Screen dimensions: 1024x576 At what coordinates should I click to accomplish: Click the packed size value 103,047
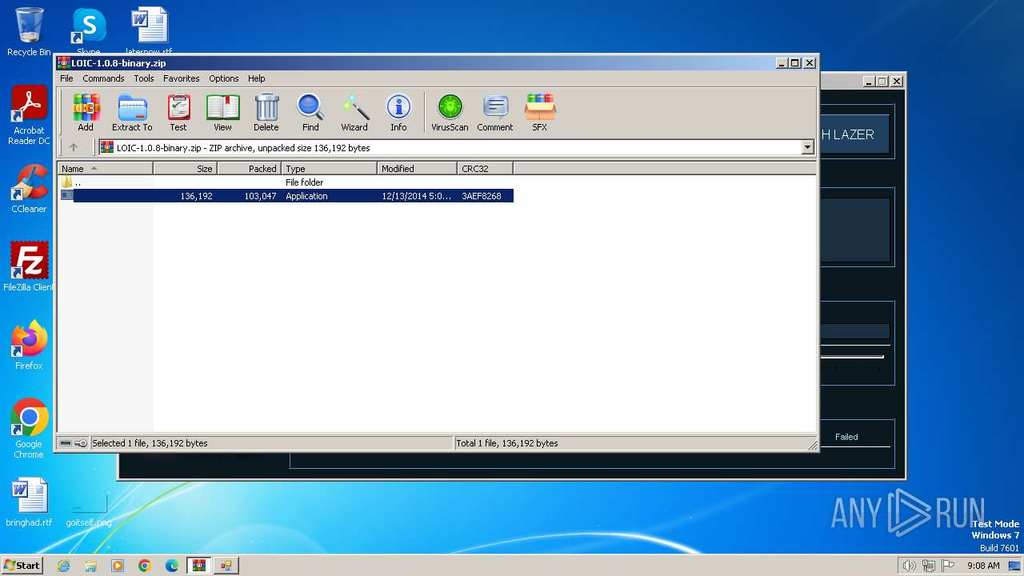coord(261,196)
